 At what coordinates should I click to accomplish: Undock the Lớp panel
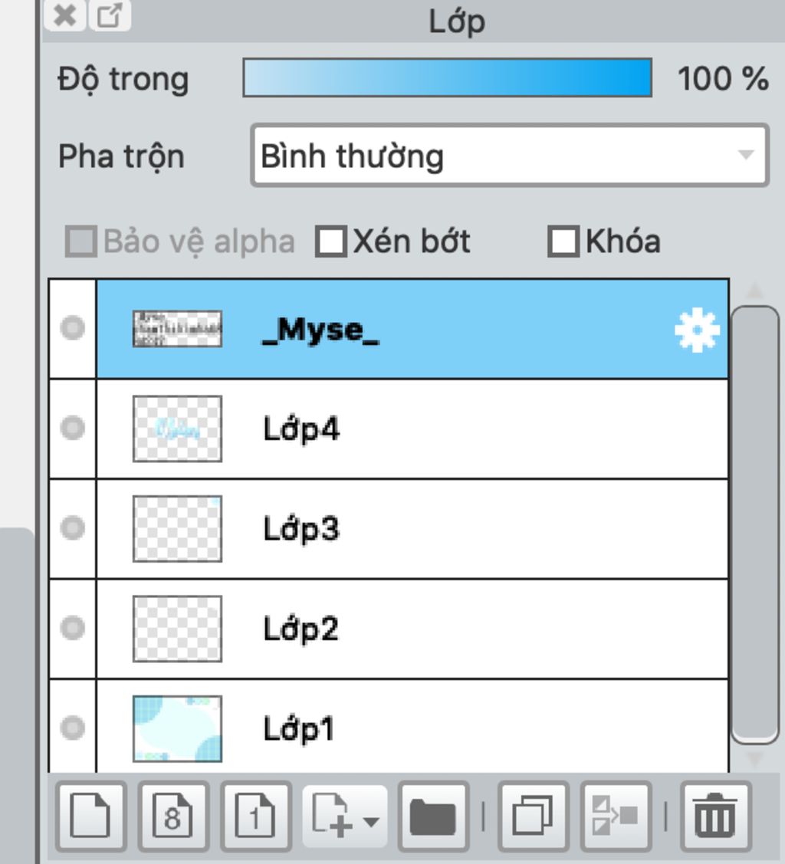110,15
